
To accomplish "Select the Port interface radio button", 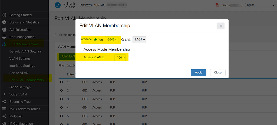I will tap(95, 40).
